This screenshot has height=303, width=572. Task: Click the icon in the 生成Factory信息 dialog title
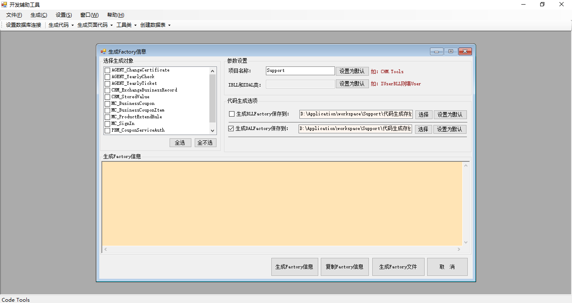103,51
